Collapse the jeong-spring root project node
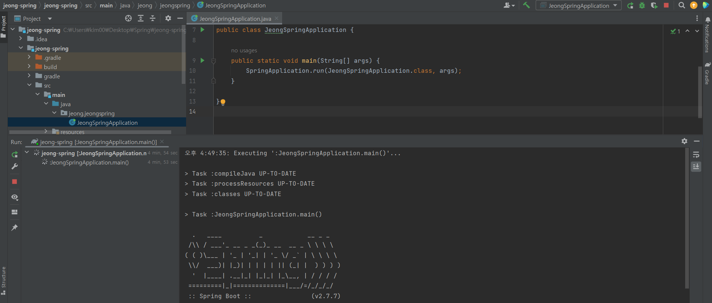This screenshot has width=712, height=303. 13,29
